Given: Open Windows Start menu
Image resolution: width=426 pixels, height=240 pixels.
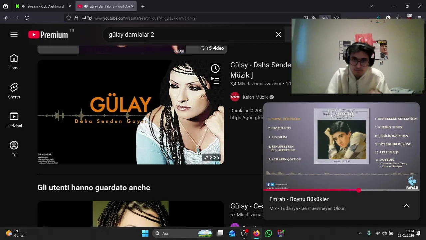Looking at the screenshot, I should point(145,233).
